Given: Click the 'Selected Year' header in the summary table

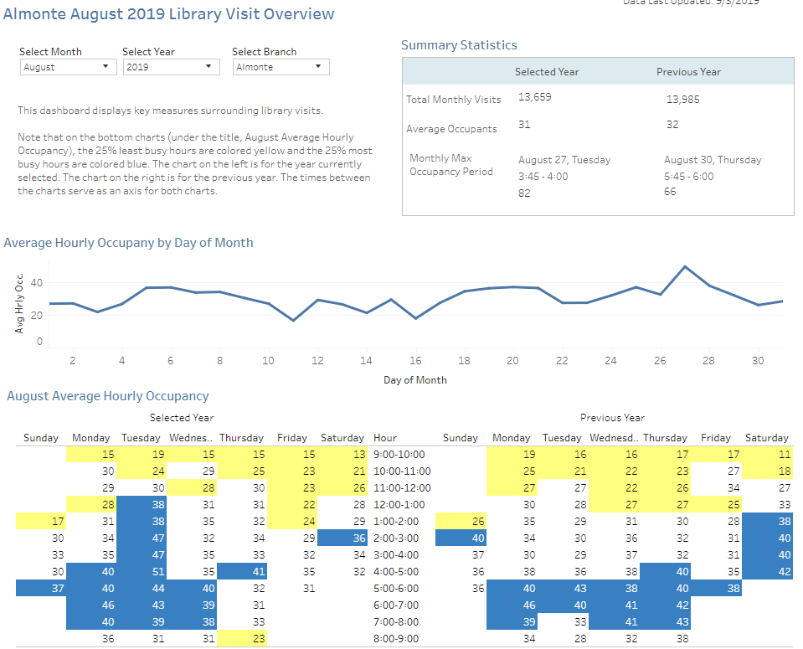Looking at the screenshot, I should 547,72.
